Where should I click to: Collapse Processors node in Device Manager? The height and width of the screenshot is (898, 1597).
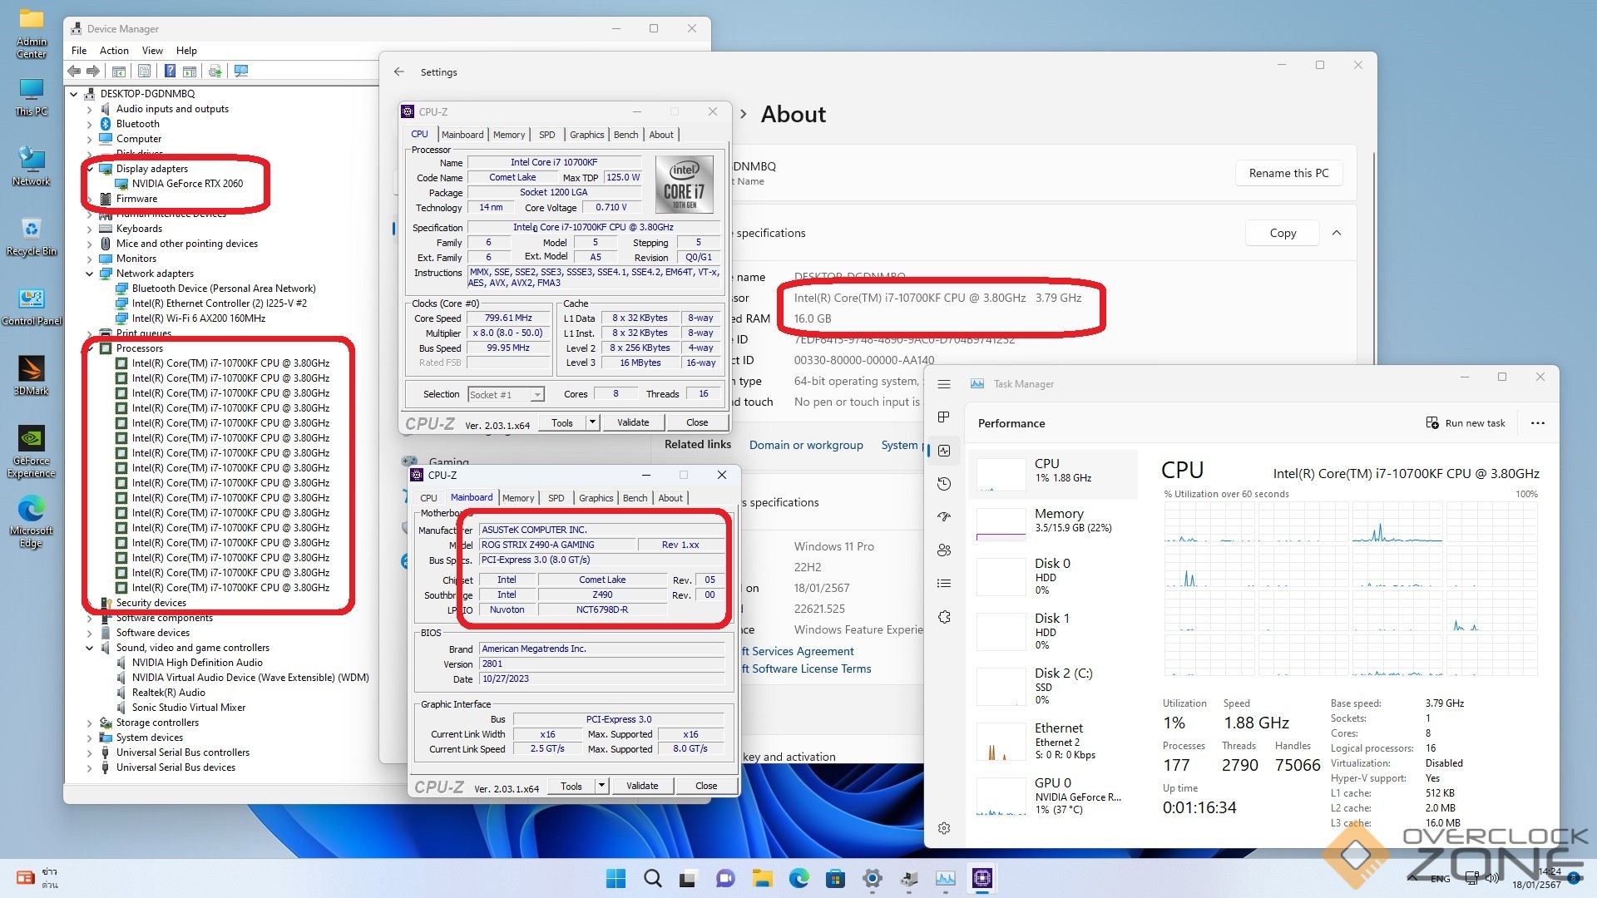(x=90, y=348)
